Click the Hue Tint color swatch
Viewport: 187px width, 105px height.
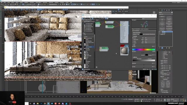(x=146, y=55)
